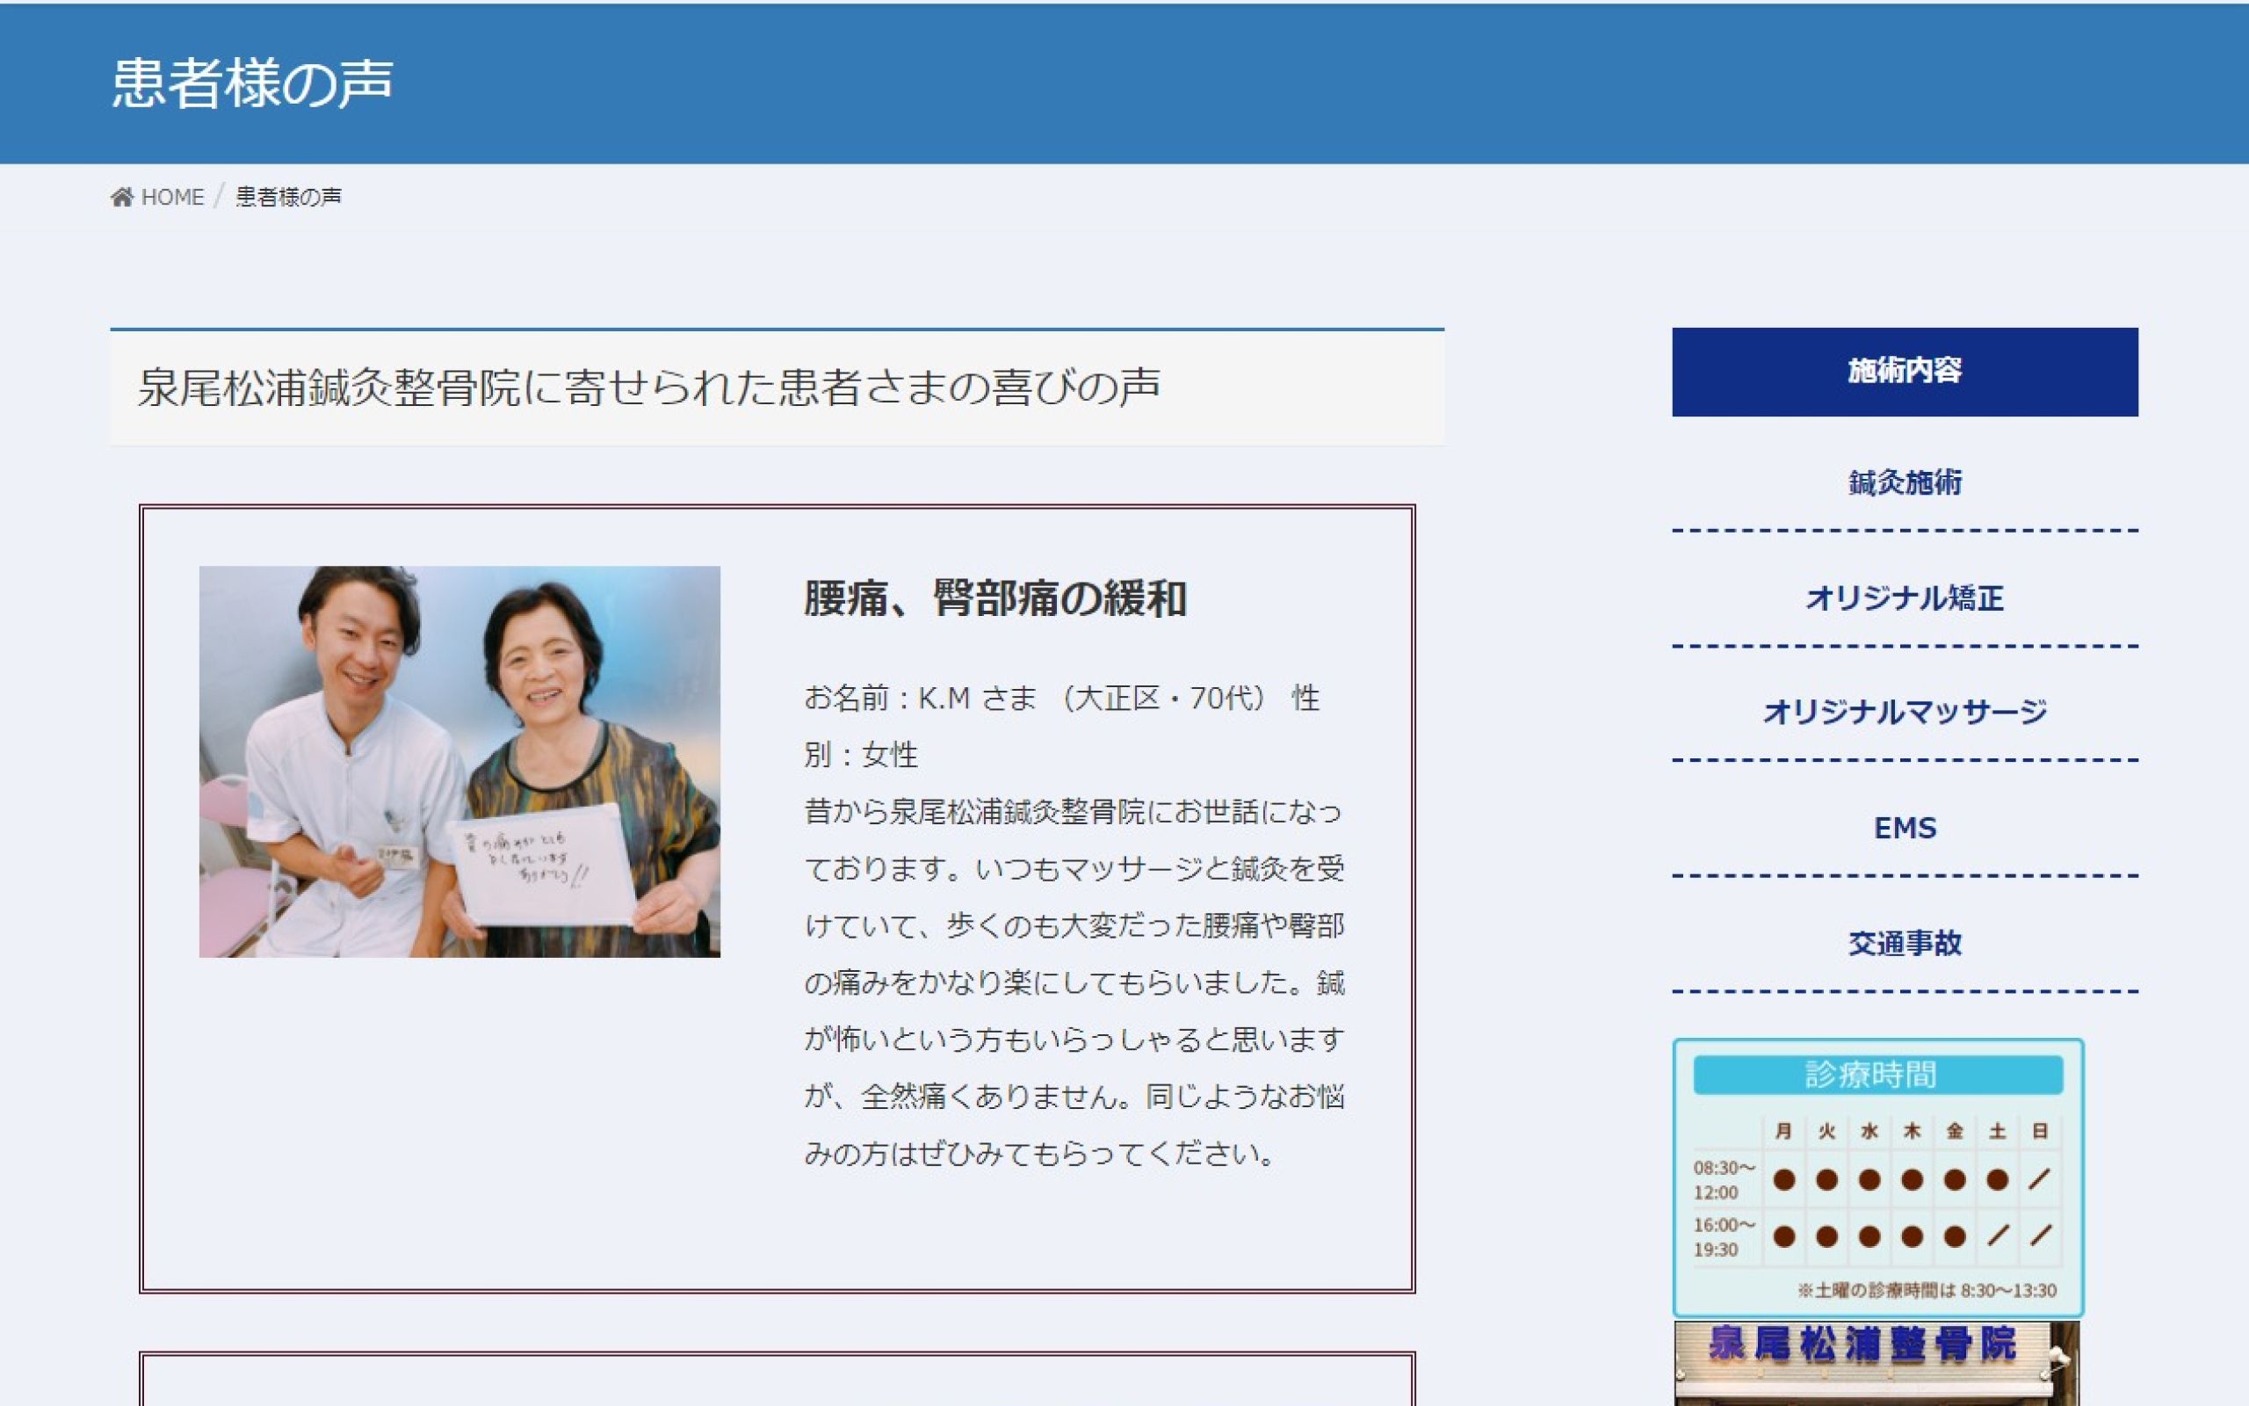The width and height of the screenshot is (2249, 1406).
Task: Open the HOME breadcrumb link
Action: click(x=172, y=197)
